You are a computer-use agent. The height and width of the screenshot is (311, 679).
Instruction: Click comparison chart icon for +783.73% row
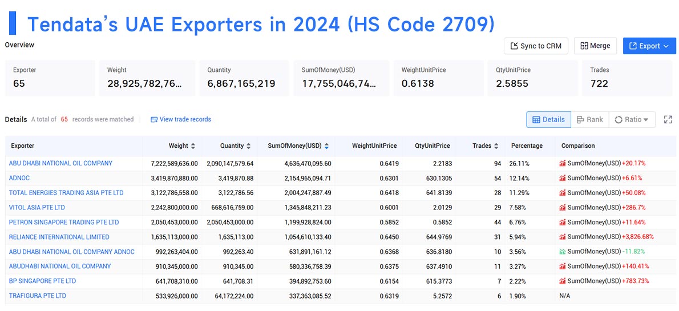[x=563, y=281]
